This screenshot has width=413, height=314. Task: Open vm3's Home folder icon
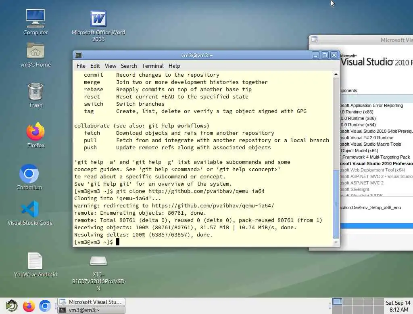pyautogui.click(x=35, y=55)
